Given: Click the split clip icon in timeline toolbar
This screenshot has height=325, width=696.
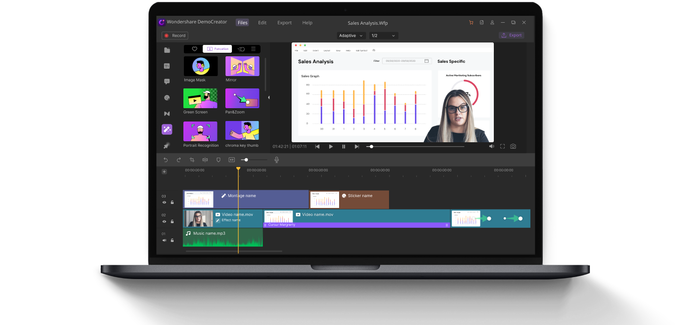Looking at the screenshot, I should 205,160.
